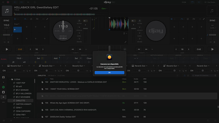Open left deck artwork music note thumbnail
Screen dimensions: 219x123
pos(7,11)
